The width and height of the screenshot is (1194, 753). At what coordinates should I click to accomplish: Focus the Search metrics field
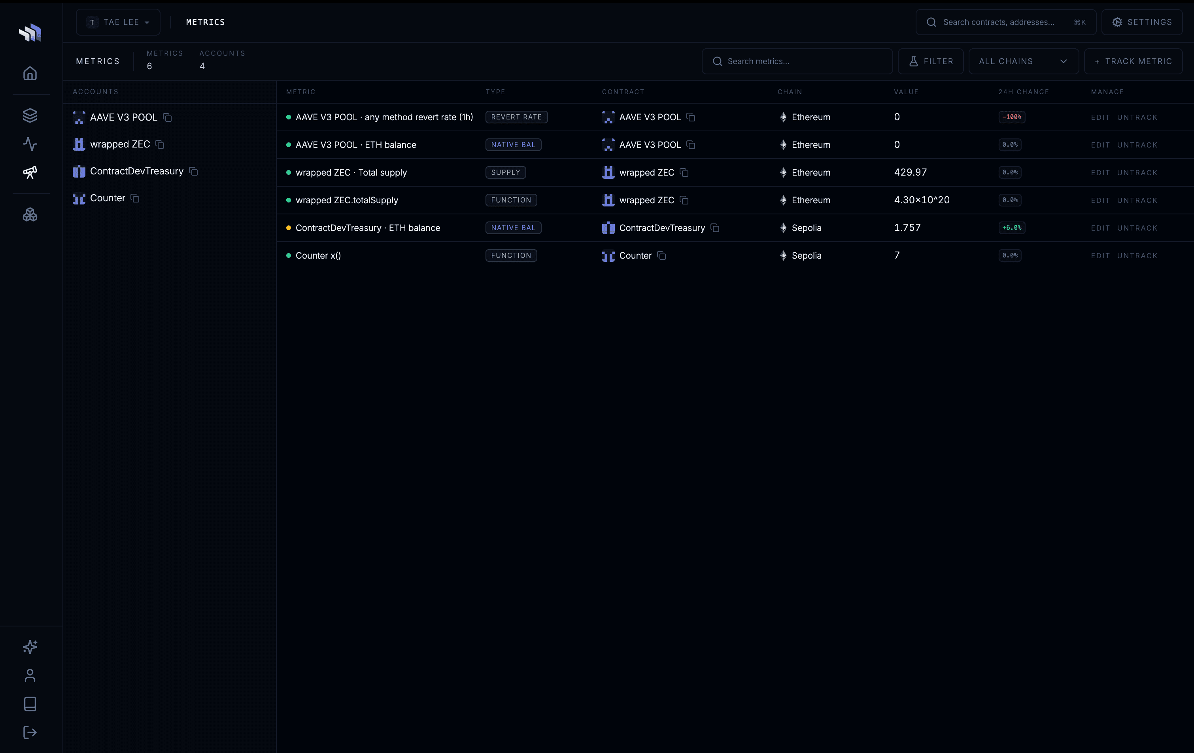[797, 61]
